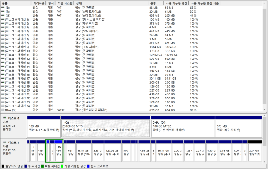Select the (디스크 1 파티션 16) volume name
This screenshot has width=268, height=169.
(18, 75)
